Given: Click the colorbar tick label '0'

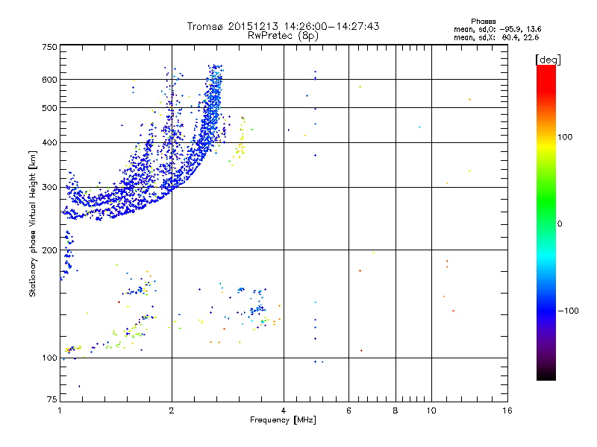Looking at the screenshot, I should 559,224.
